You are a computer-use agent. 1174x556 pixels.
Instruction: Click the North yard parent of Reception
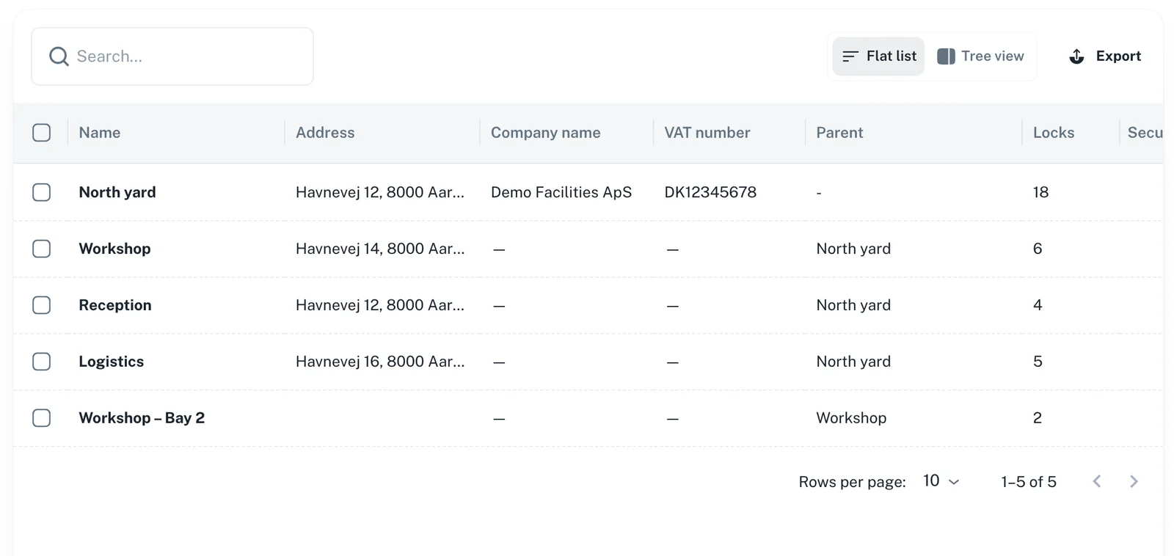pos(853,305)
